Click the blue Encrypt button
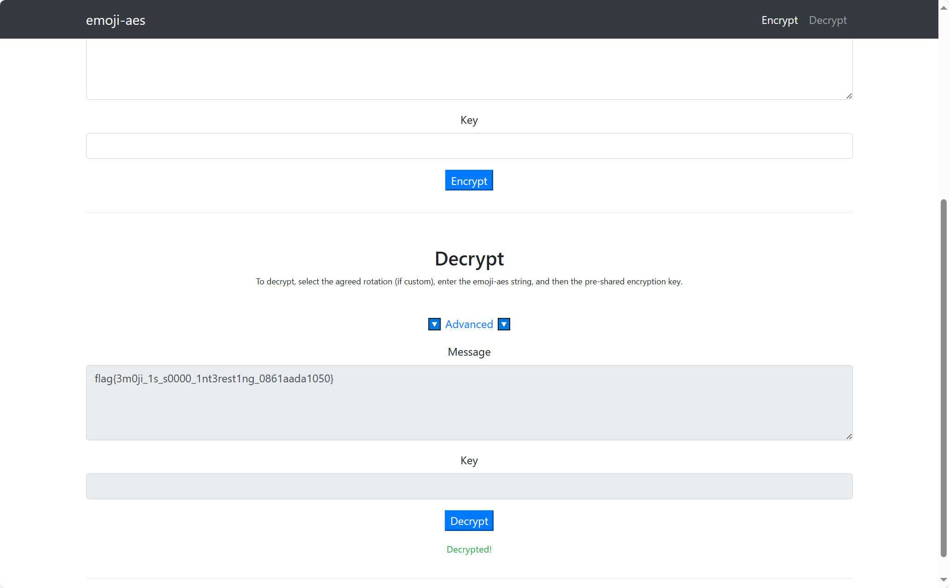 469,180
